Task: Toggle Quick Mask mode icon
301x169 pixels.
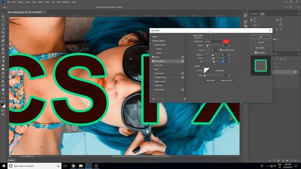Action: [3, 111]
